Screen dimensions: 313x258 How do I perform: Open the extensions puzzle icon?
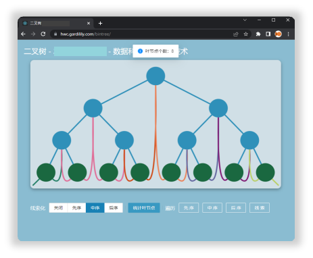coord(258,34)
